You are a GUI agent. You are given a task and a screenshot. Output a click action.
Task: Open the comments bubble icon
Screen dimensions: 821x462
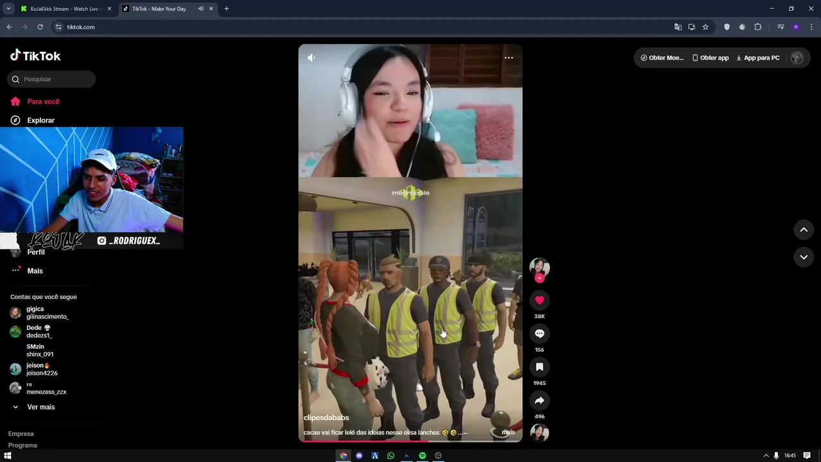[x=539, y=334]
